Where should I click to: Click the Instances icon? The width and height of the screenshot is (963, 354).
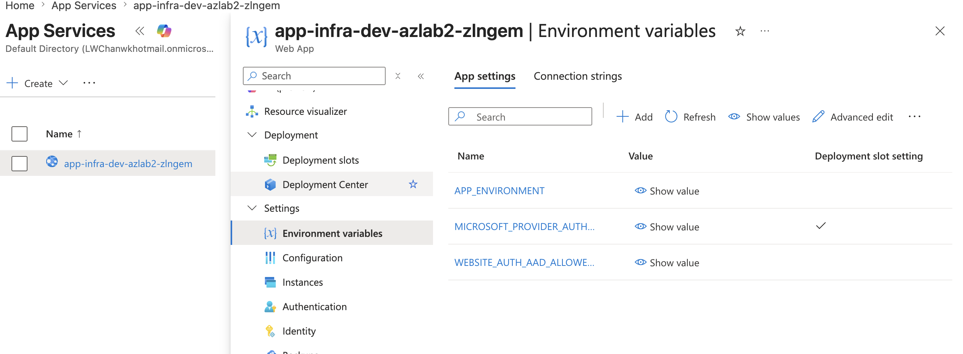pyautogui.click(x=270, y=282)
